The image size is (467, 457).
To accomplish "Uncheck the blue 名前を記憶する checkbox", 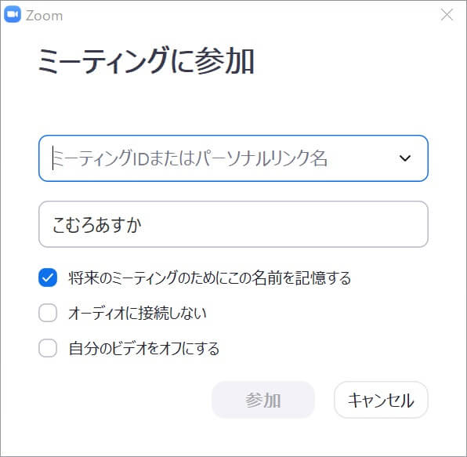I will click(48, 277).
